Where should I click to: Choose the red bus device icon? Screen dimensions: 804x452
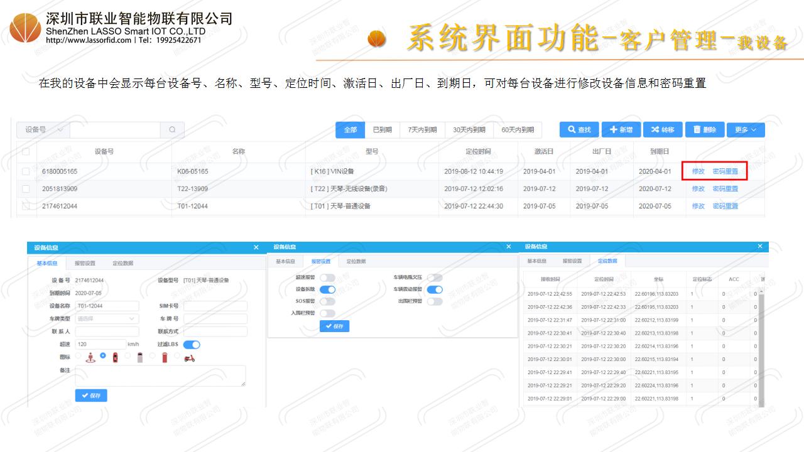coord(165,357)
